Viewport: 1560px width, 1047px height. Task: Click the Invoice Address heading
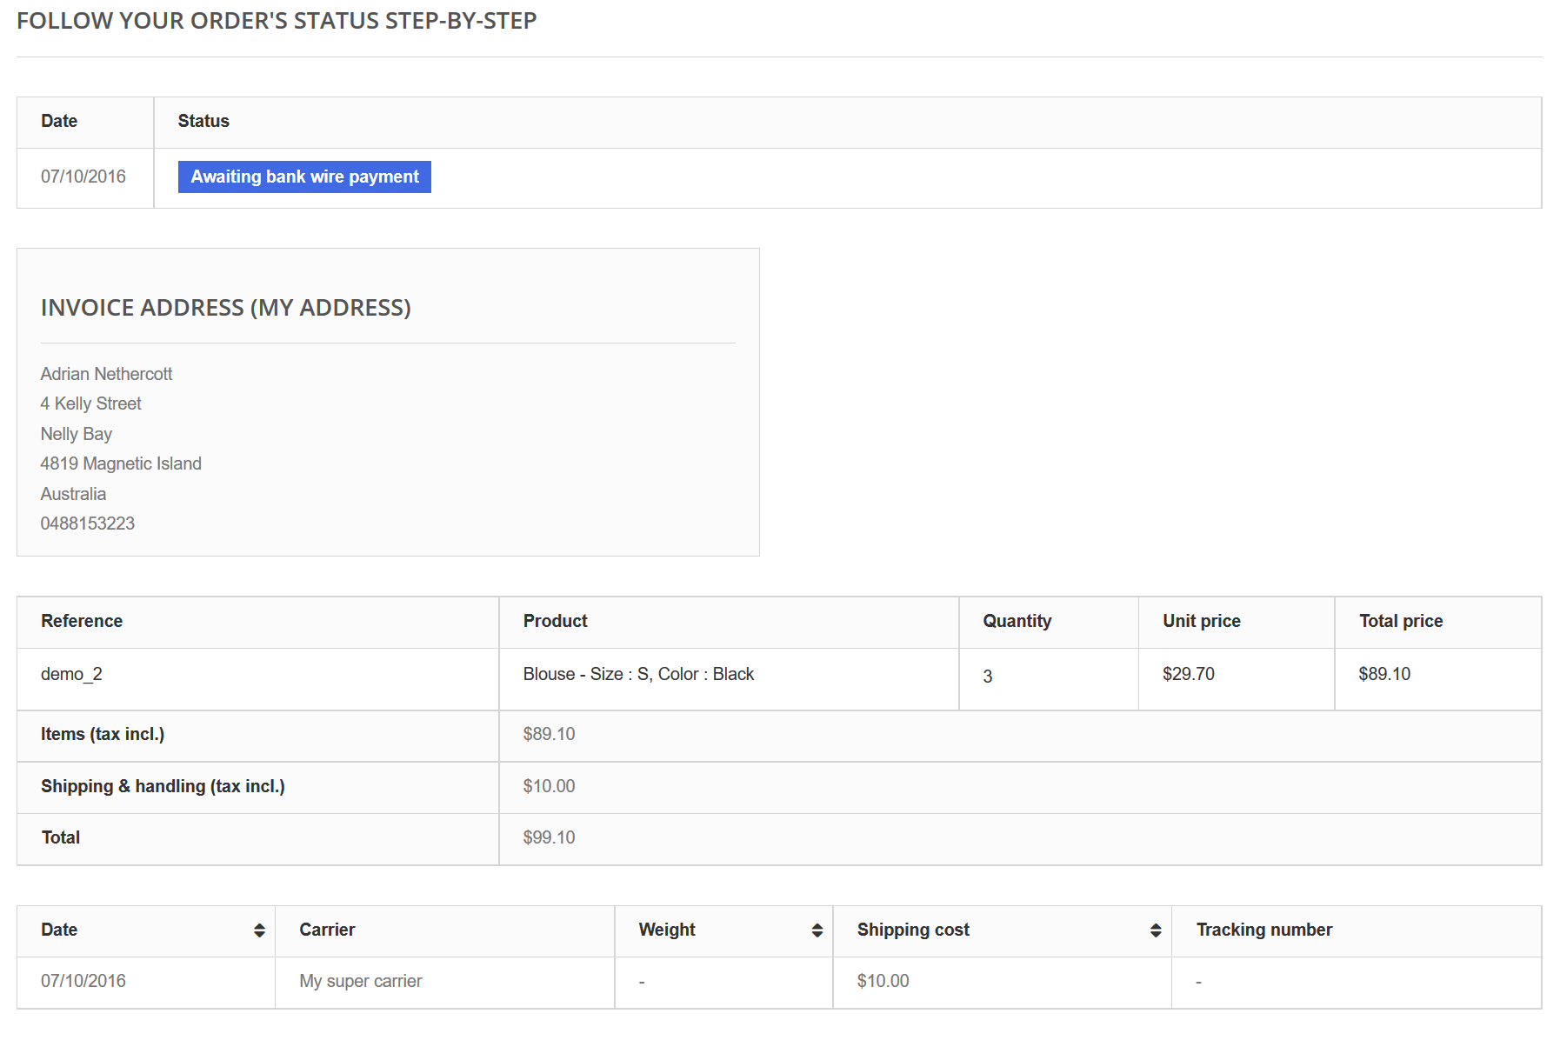click(225, 308)
